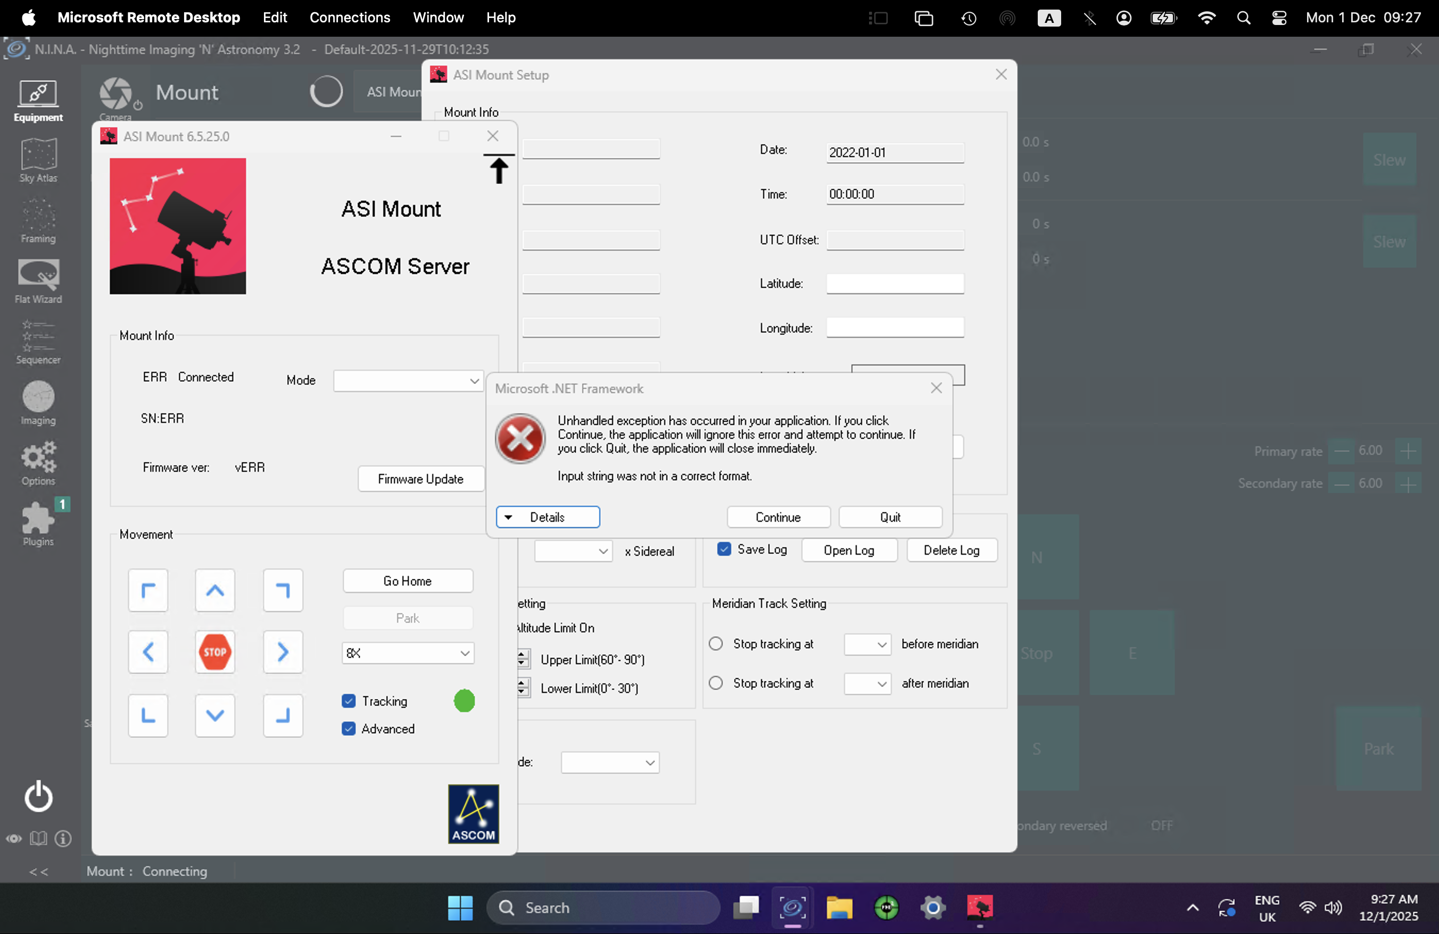Open the Connections menu
The width and height of the screenshot is (1439, 934).
350,18
